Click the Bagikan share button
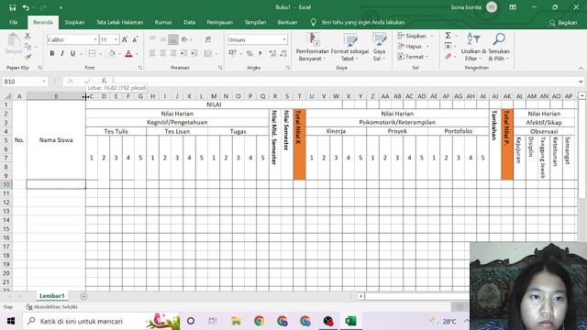The width and height of the screenshot is (587, 330). pos(563,23)
